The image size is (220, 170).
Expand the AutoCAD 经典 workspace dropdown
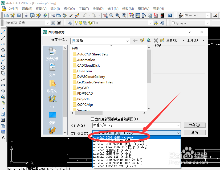tap(48, 23)
